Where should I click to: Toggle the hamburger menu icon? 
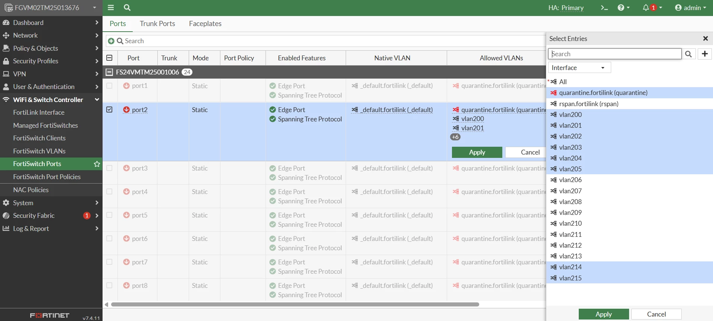pos(111,7)
